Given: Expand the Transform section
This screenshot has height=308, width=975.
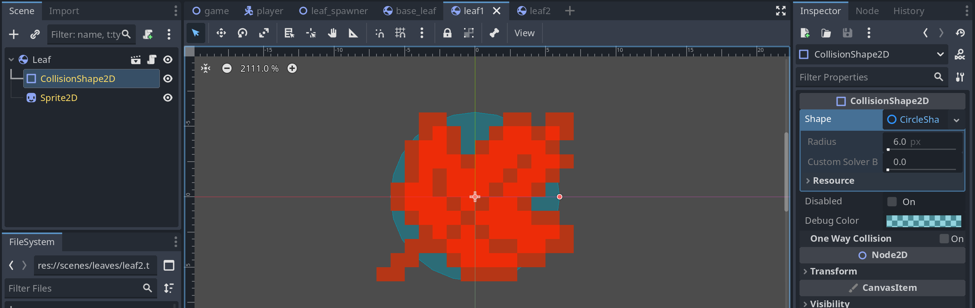Looking at the screenshot, I should [x=833, y=271].
